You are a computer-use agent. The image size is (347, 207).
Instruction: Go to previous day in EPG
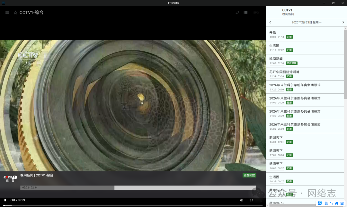click(x=270, y=22)
